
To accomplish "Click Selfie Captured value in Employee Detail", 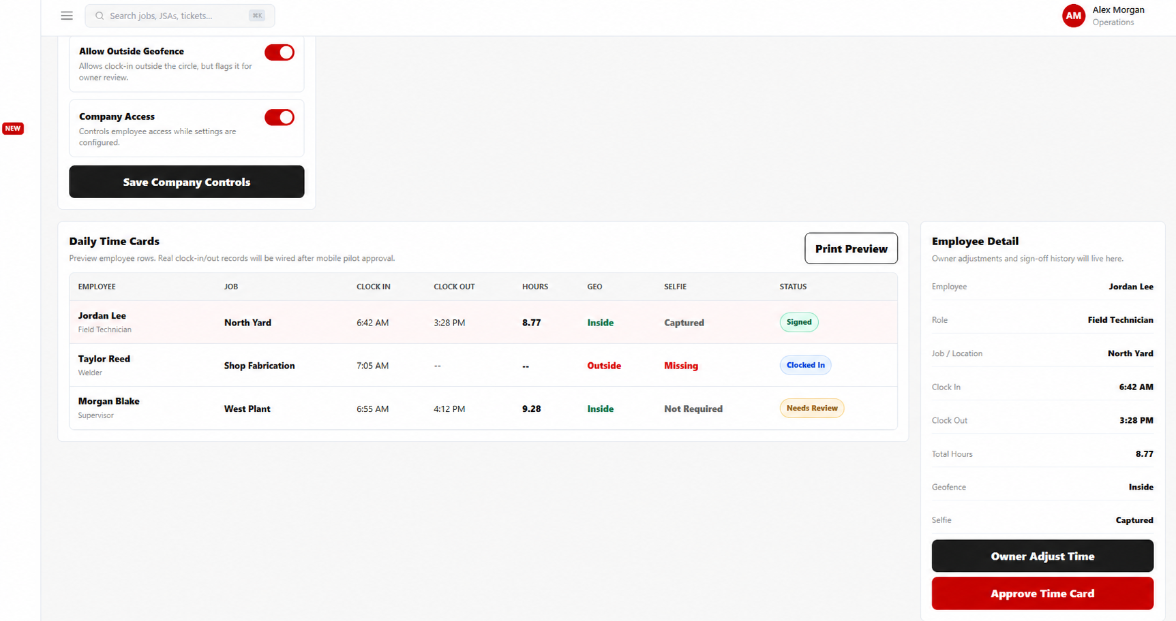I will (1134, 520).
